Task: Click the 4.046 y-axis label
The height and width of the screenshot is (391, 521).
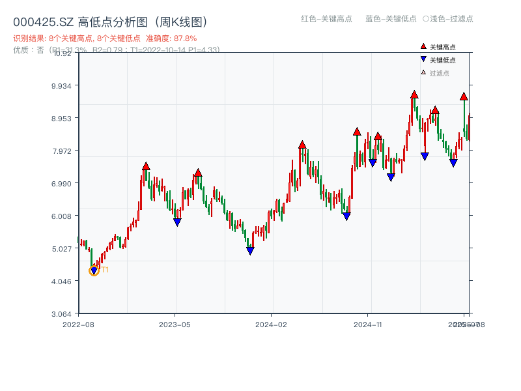Action: click(61, 282)
